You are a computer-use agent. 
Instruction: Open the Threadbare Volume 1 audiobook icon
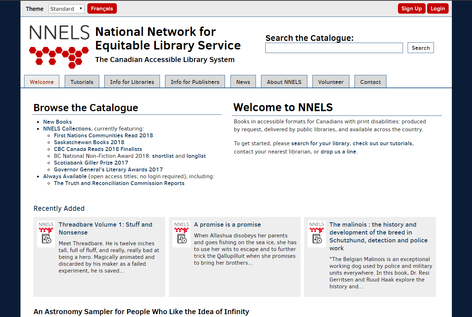pos(46,234)
